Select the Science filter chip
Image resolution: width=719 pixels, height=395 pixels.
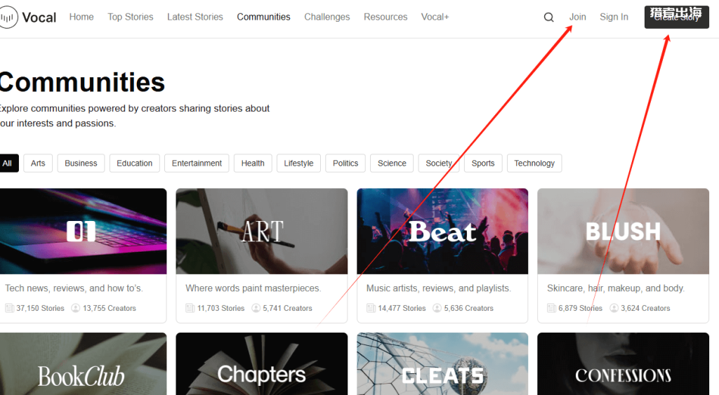(x=392, y=163)
